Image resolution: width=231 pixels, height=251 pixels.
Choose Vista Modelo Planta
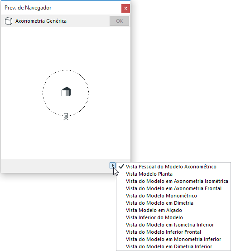tap(173, 174)
